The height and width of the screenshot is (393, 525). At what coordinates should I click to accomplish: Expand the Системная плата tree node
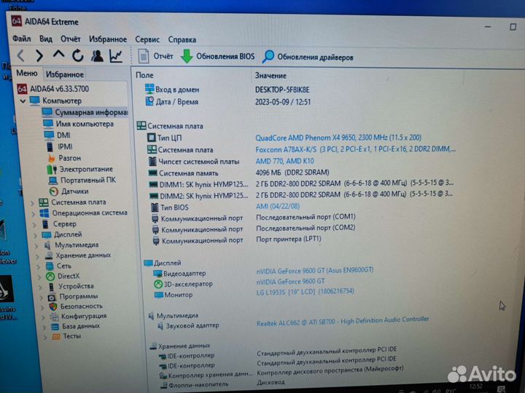pos(32,202)
